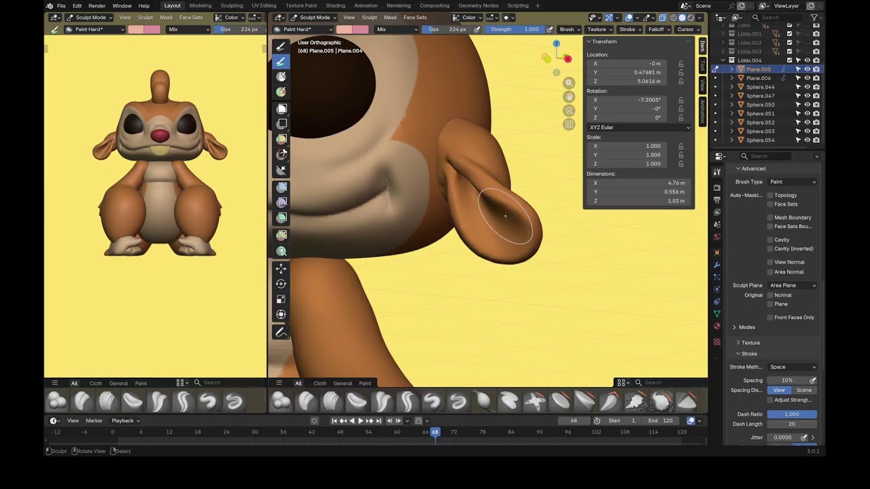Select the Paint brush tool in the toolbar

pos(281,61)
